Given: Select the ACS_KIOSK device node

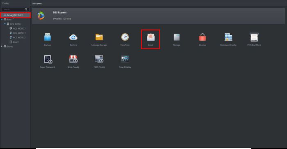Looking at the screenshot, I should 15,24.
